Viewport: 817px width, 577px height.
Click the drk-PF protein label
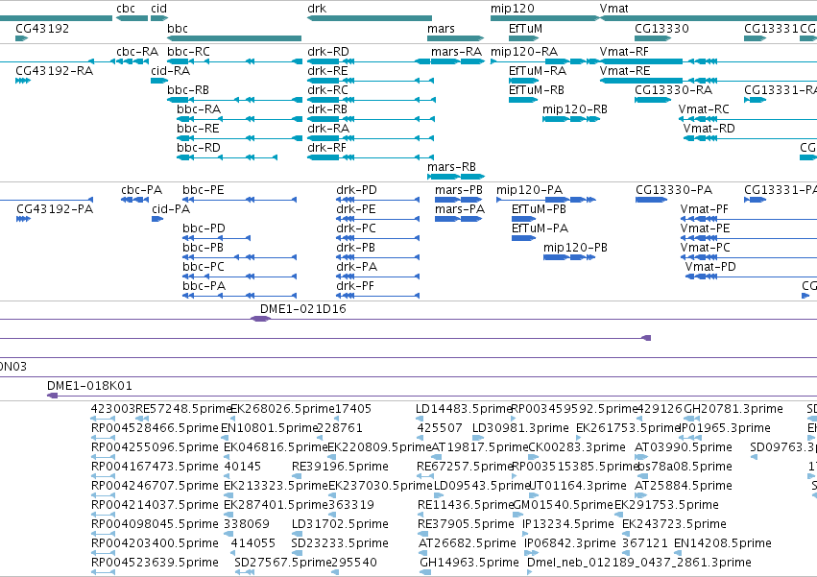tap(355, 286)
